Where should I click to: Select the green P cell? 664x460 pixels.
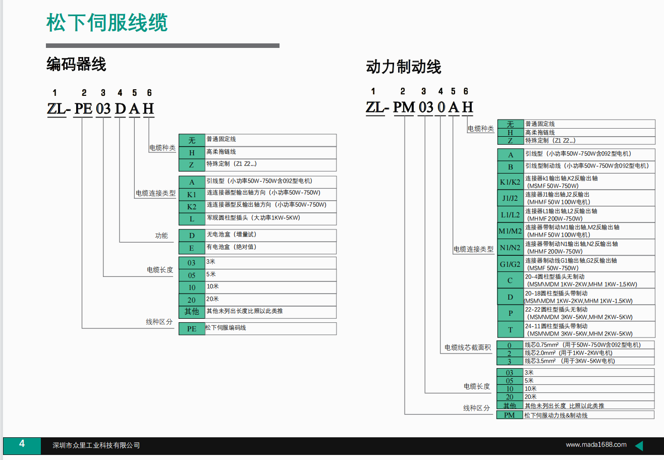pyautogui.click(x=511, y=313)
